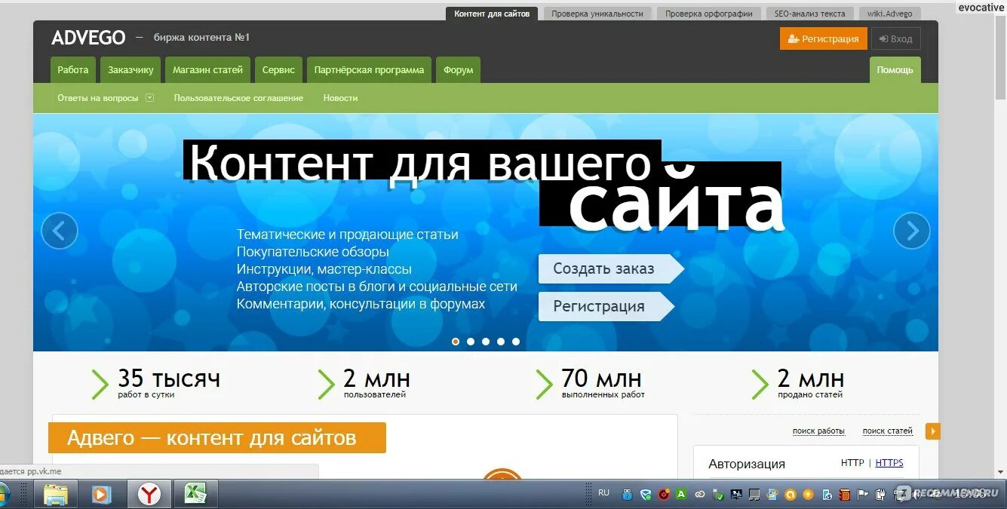This screenshot has height=509, width=1007.
Task: Open the Помощь tab
Action: pyautogui.click(x=895, y=69)
